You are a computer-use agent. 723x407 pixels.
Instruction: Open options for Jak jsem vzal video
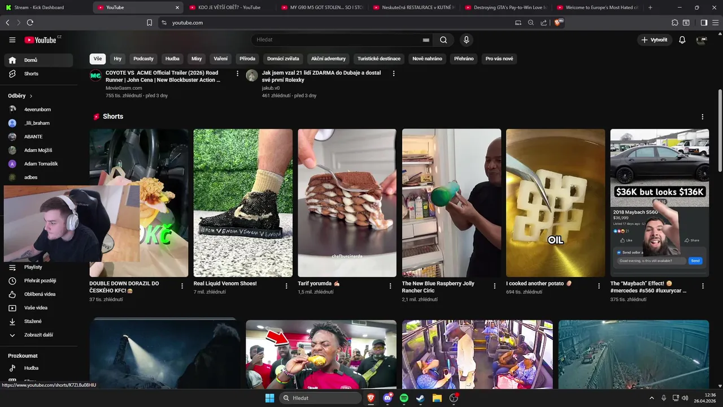(x=394, y=73)
